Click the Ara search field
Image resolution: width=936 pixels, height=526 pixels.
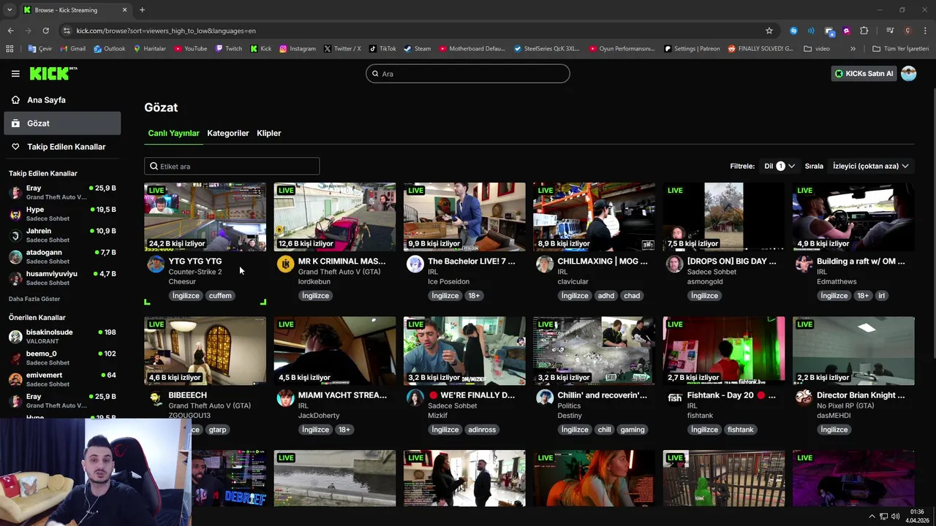coord(468,74)
